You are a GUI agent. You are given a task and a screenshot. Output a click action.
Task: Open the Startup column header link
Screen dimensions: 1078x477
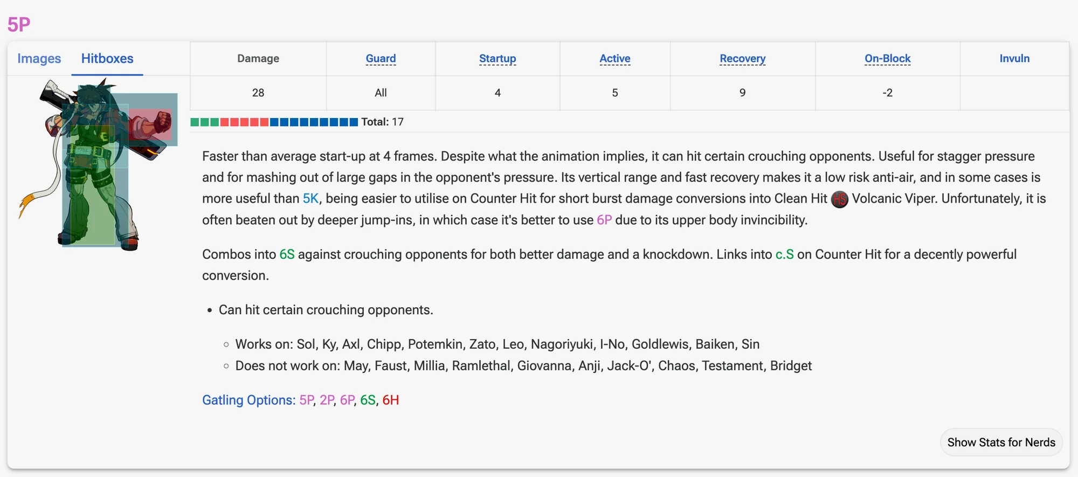(497, 58)
